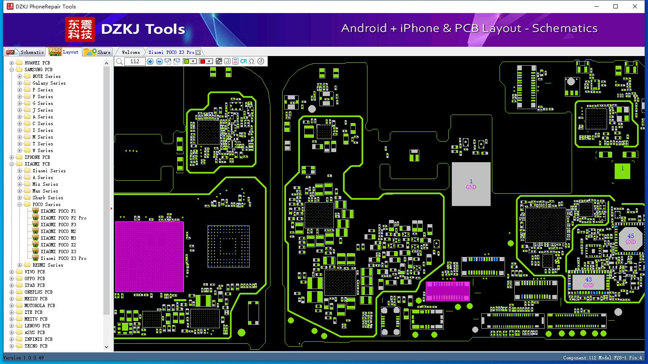
Task: Open the XIAOMI POCO X2 layout file
Action: coord(58,245)
